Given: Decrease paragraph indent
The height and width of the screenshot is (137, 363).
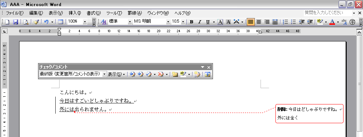Looking at the screenshot, I should click(x=302, y=22).
